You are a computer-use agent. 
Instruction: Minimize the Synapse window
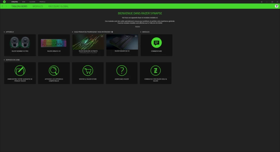[x=267, y=2]
